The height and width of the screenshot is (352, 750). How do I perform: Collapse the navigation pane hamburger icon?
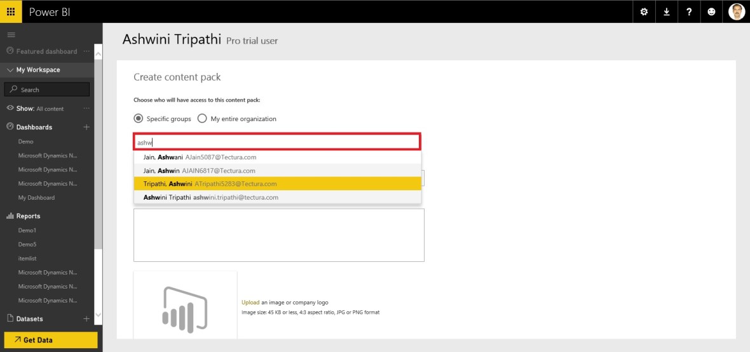[11, 34]
